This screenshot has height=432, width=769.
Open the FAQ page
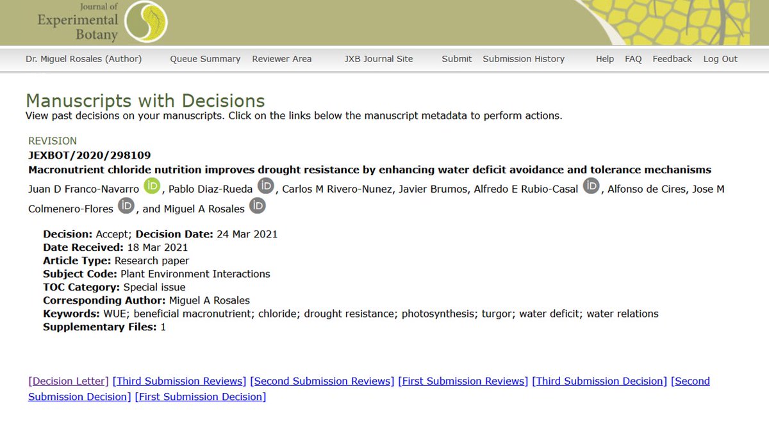pos(633,59)
